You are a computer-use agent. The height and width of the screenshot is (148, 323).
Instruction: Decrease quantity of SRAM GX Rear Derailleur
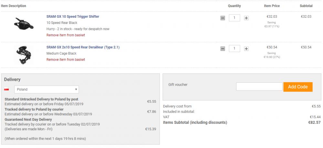(223, 49)
